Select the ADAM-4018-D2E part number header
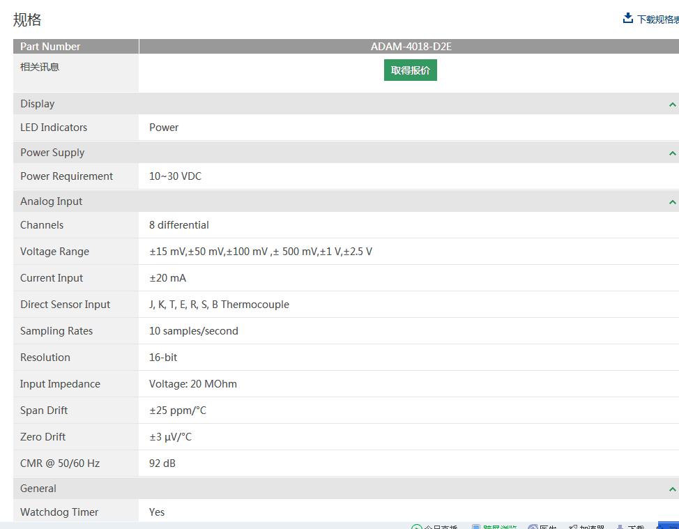 point(411,46)
